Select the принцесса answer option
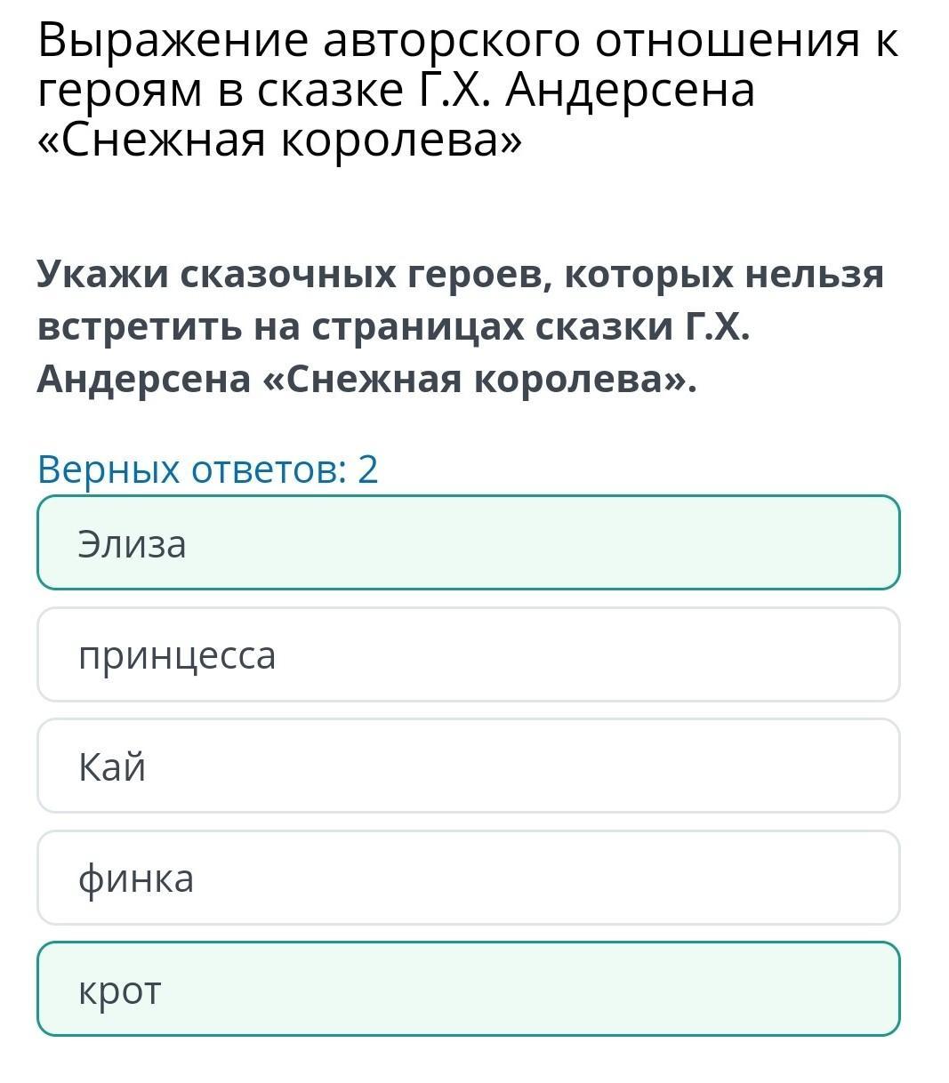 click(468, 654)
